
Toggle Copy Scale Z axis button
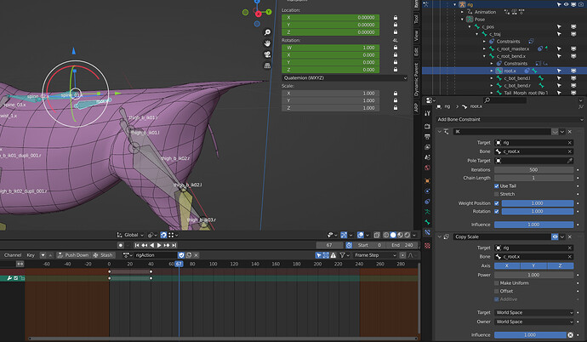point(561,265)
